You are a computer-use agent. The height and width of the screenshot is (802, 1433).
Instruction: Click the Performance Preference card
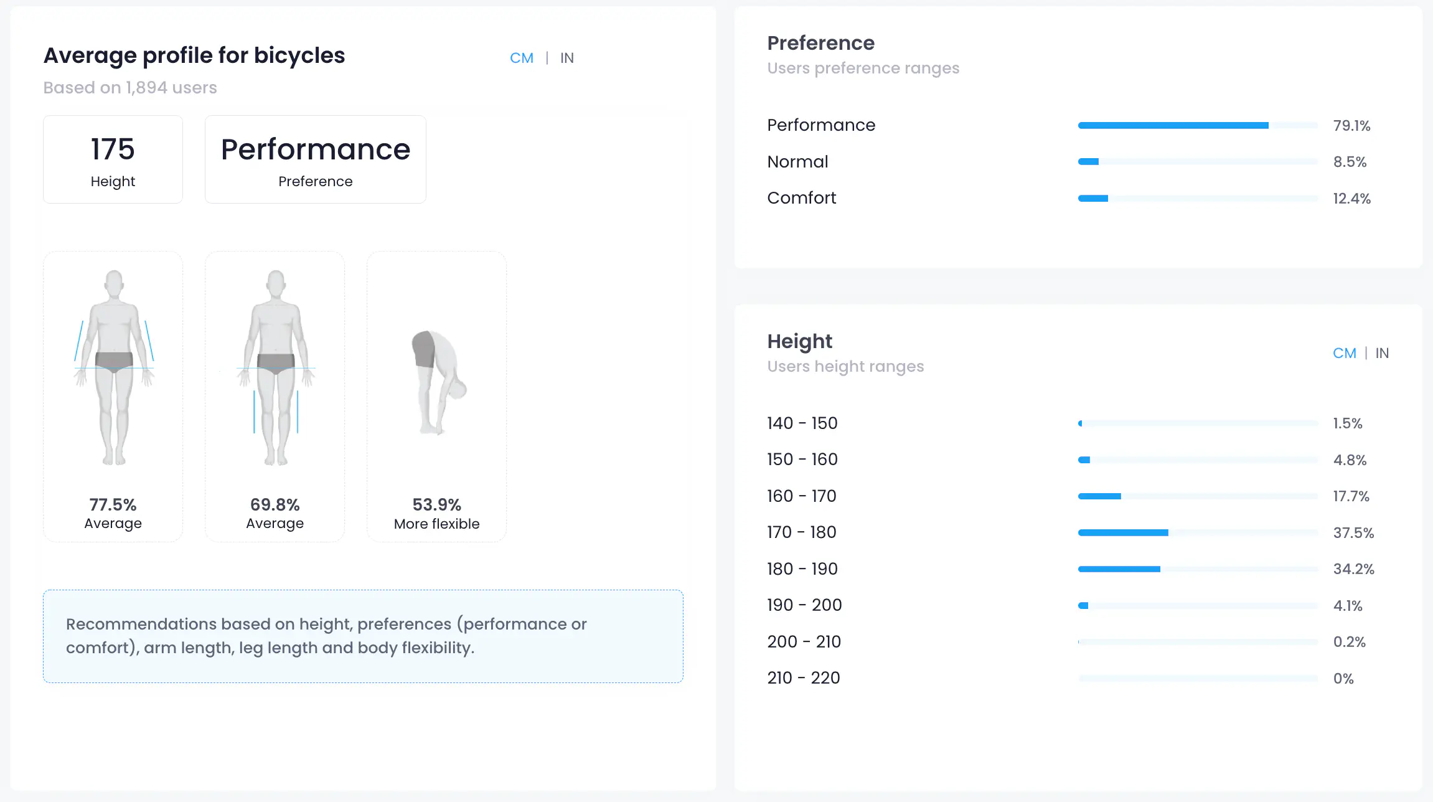316,159
